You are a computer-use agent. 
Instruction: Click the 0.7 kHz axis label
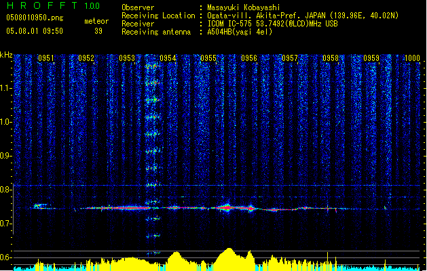pyautogui.click(x=6, y=224)
